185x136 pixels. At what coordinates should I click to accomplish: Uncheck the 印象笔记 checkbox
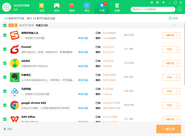point(5,77)
